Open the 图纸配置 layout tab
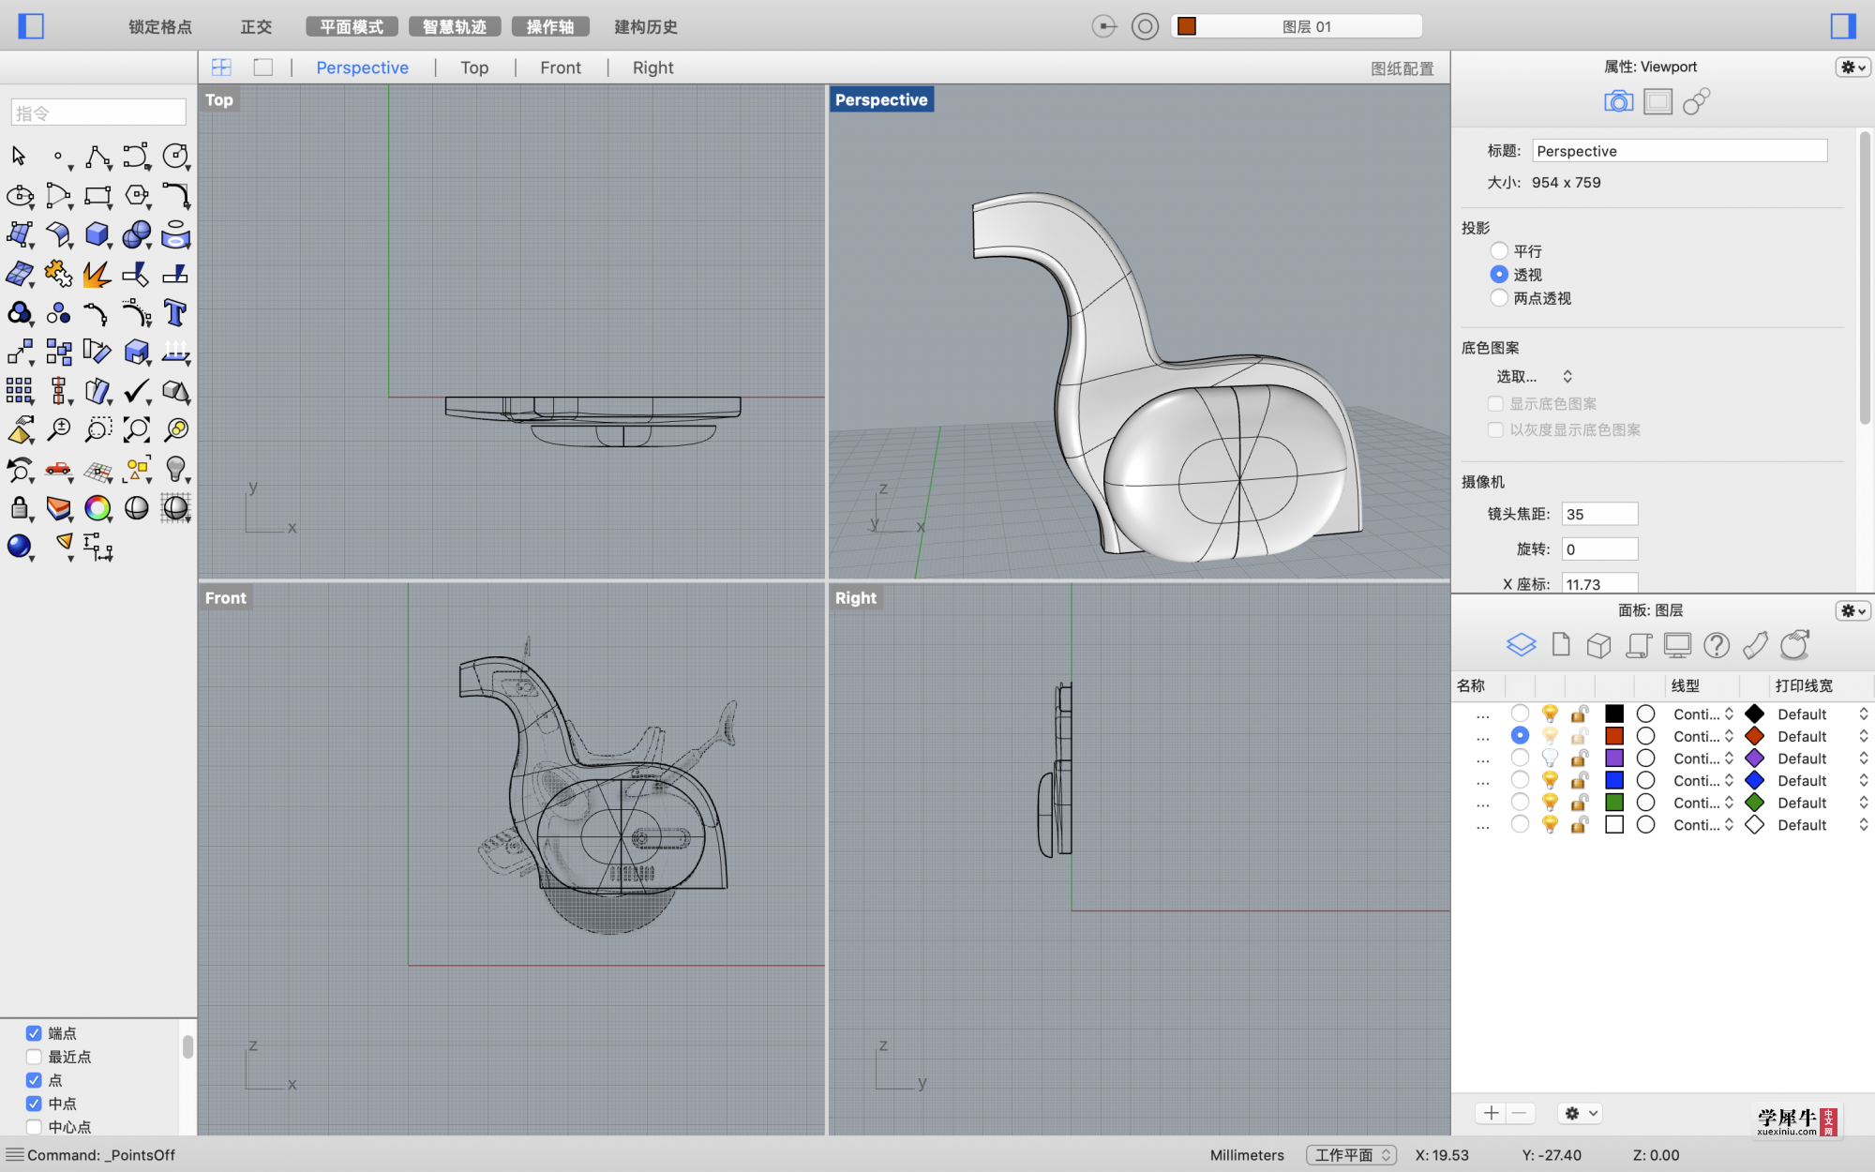Screen dimensions: 1875x1172 (1402, 68)
